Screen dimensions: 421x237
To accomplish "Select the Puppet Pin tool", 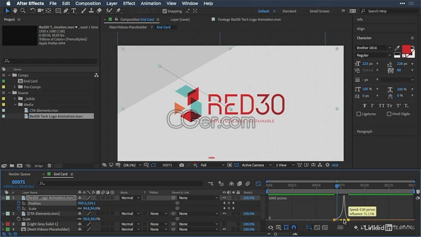I will click(119, 11).
